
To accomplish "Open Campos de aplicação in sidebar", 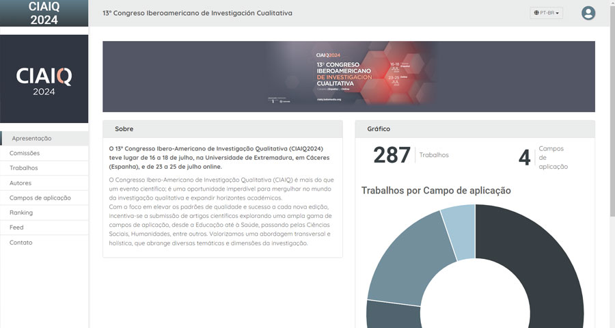I will [44, 197].
